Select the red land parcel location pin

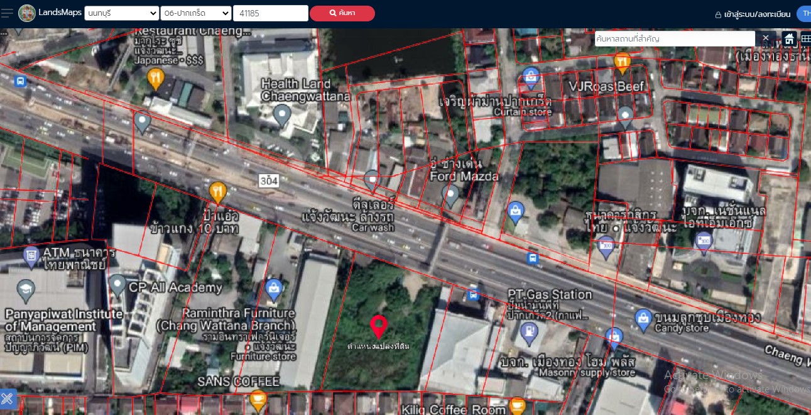pyautogui.click(x=378, y=326)
